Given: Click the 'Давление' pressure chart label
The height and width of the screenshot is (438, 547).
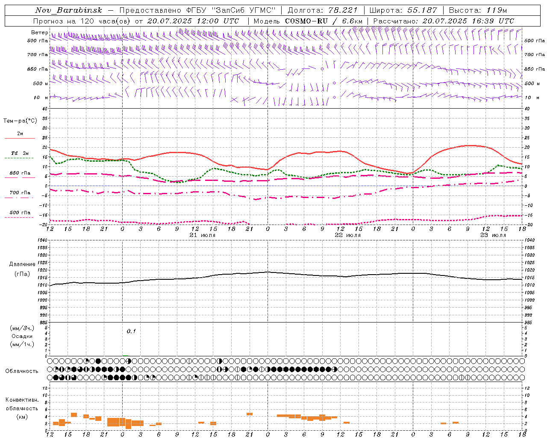Looking at the screenshot, I should coord(22,264).
